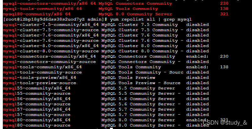The width and height of the screenshot is (252, 129).
Task: Click "disabled" in the mysql-cluster-7.5-community/x86_64 row
Action: [x=197, y=25]
